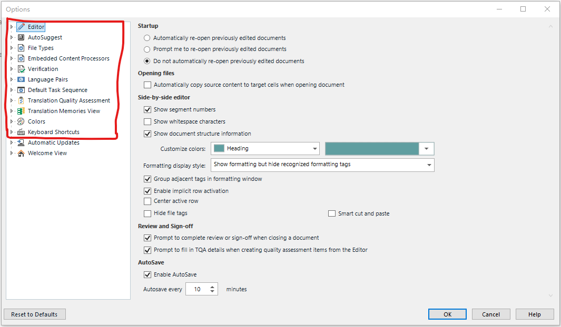Expand the AutoSuggest tree node arrow

[x=12, y=37]
